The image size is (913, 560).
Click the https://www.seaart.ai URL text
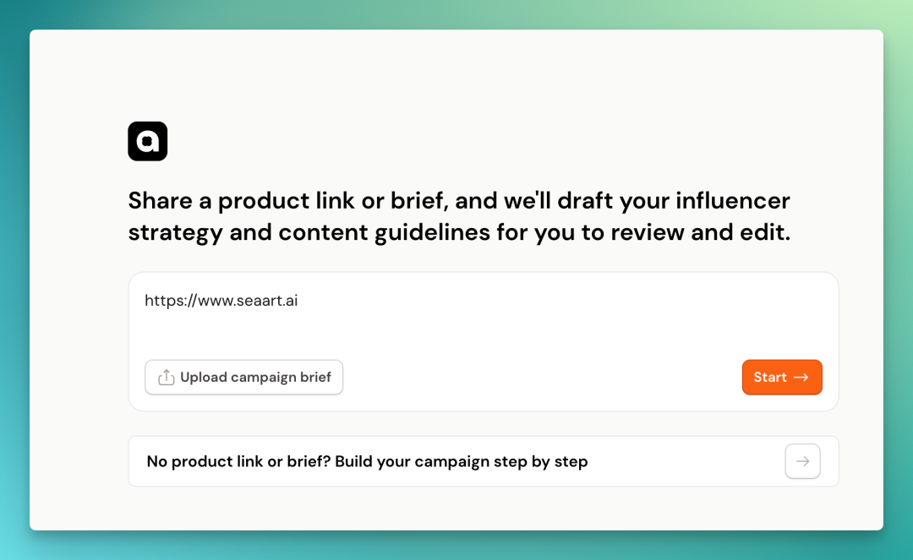[x=221, y=300]
